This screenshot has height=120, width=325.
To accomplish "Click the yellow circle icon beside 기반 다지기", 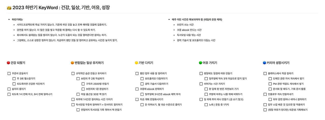I will pos(136,63).
